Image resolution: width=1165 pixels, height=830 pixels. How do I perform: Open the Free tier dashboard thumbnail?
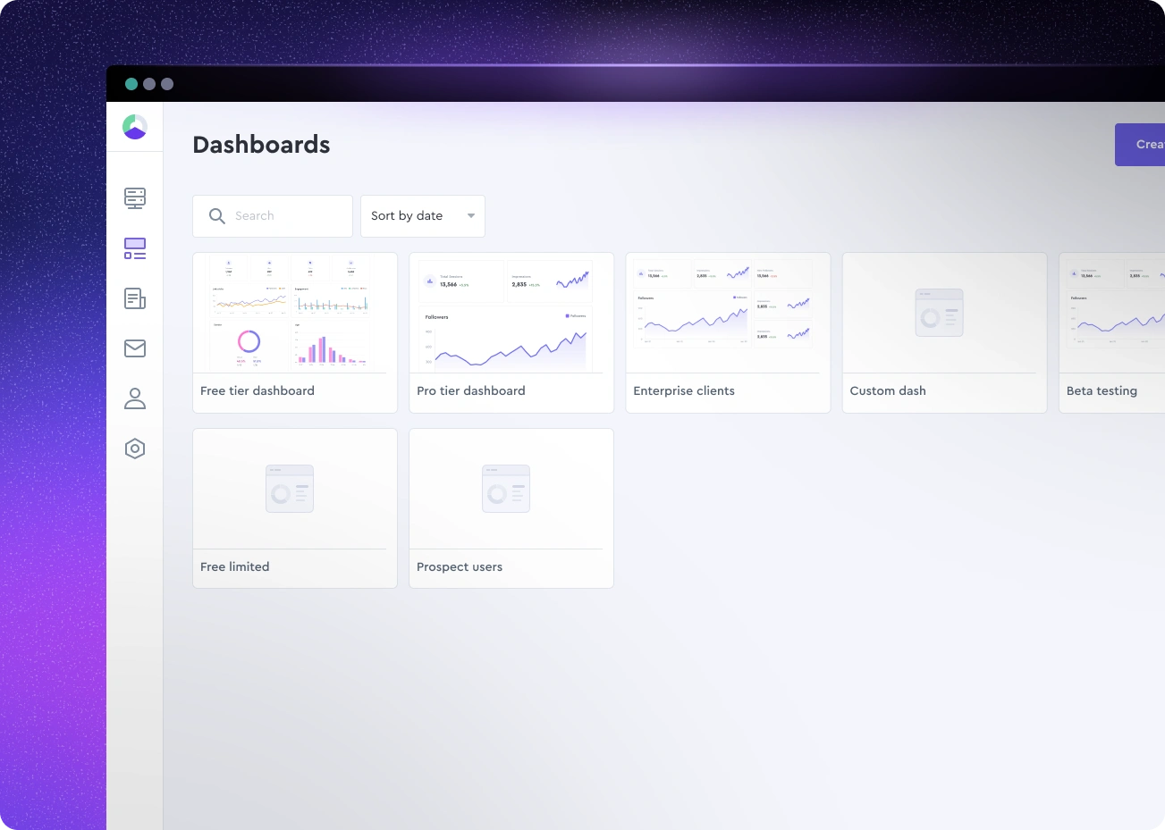(x=295, y=313)
